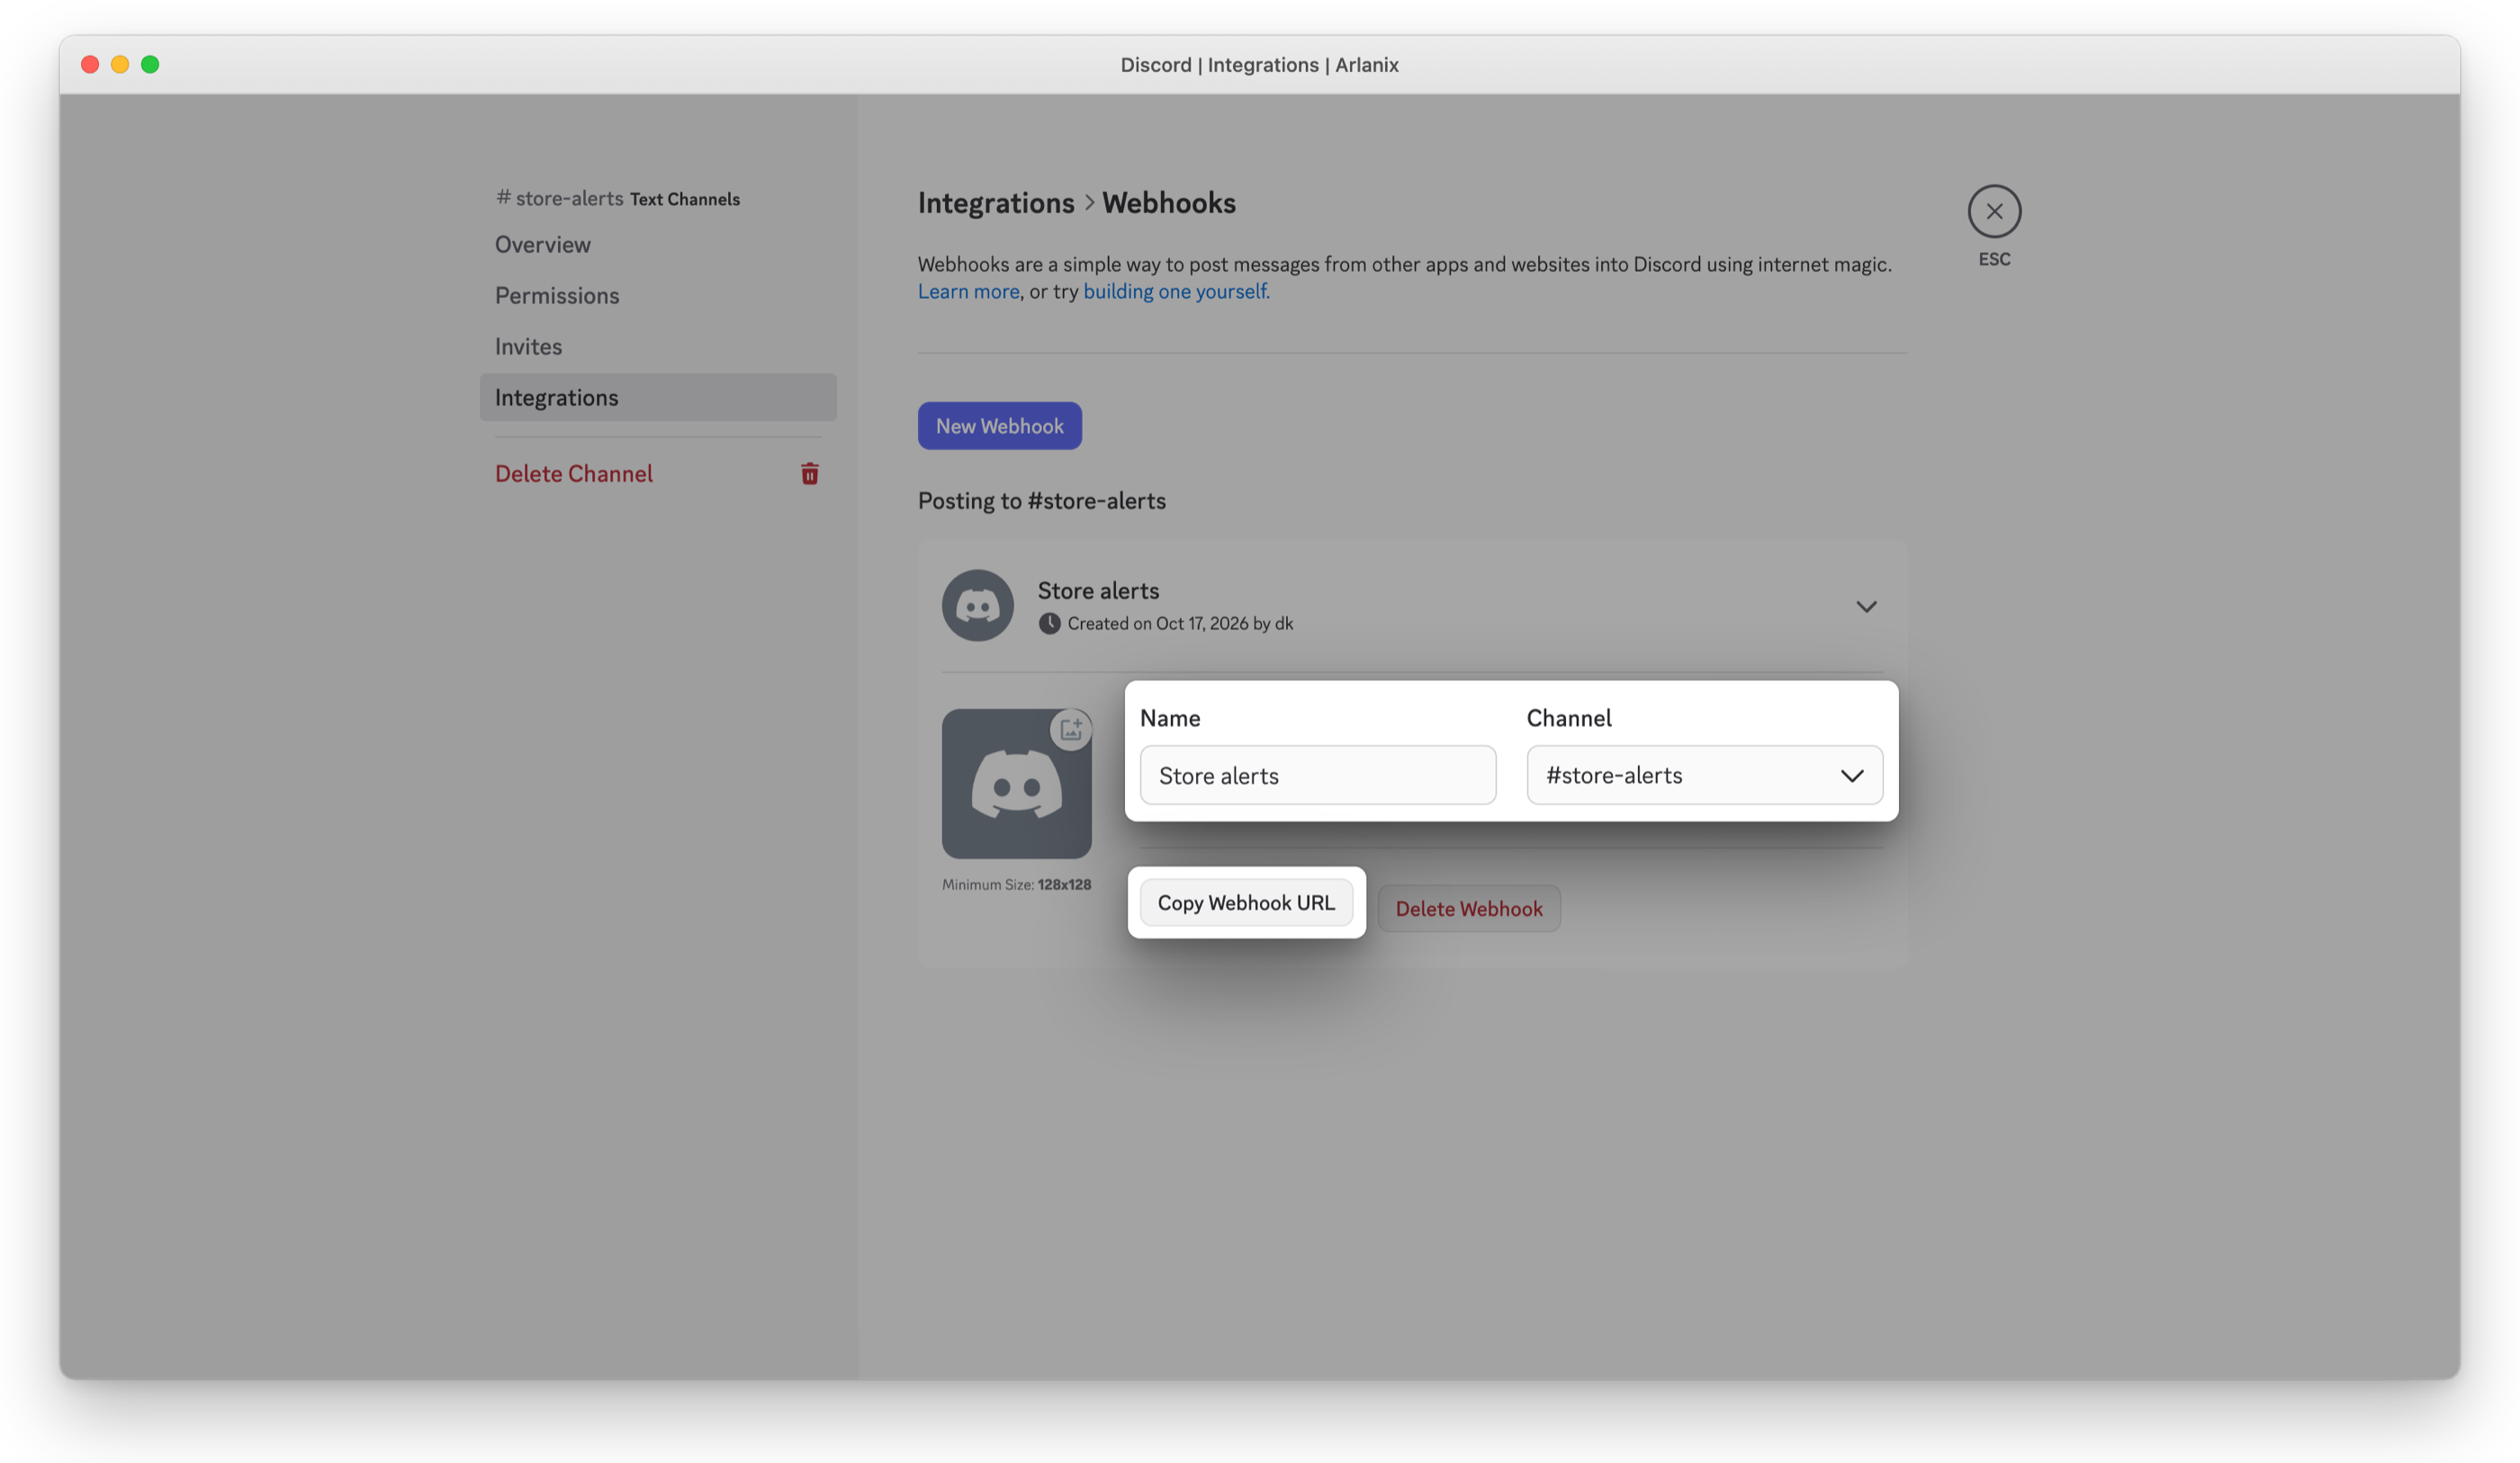Open the Invites settings tab
The width and height of the screenshot is (2520, 1463).
click(x=657, y=347)
